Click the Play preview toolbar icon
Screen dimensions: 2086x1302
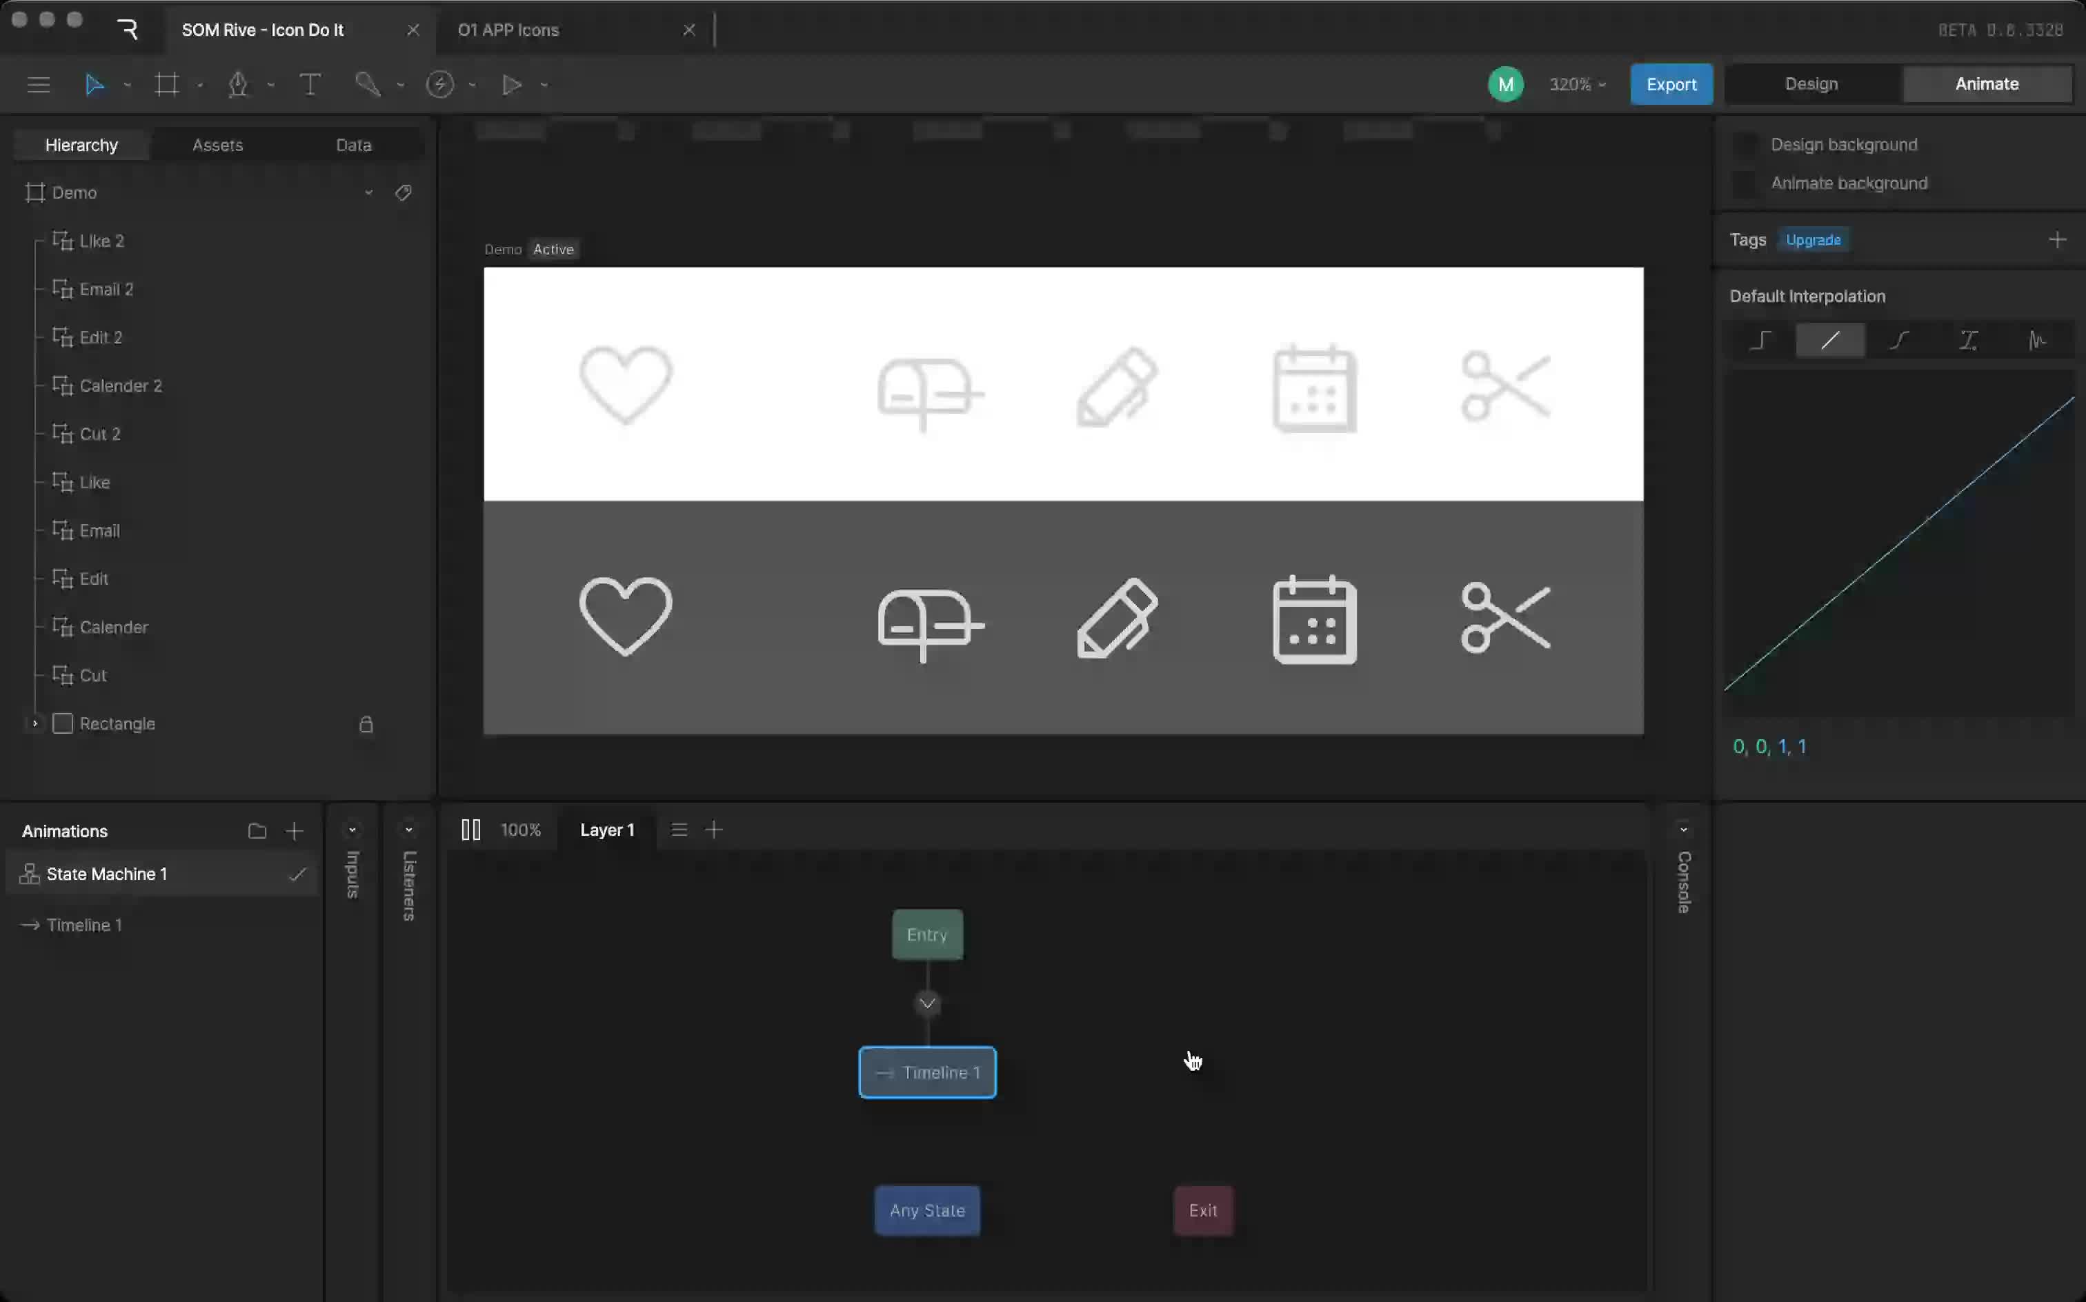(512, 84)
